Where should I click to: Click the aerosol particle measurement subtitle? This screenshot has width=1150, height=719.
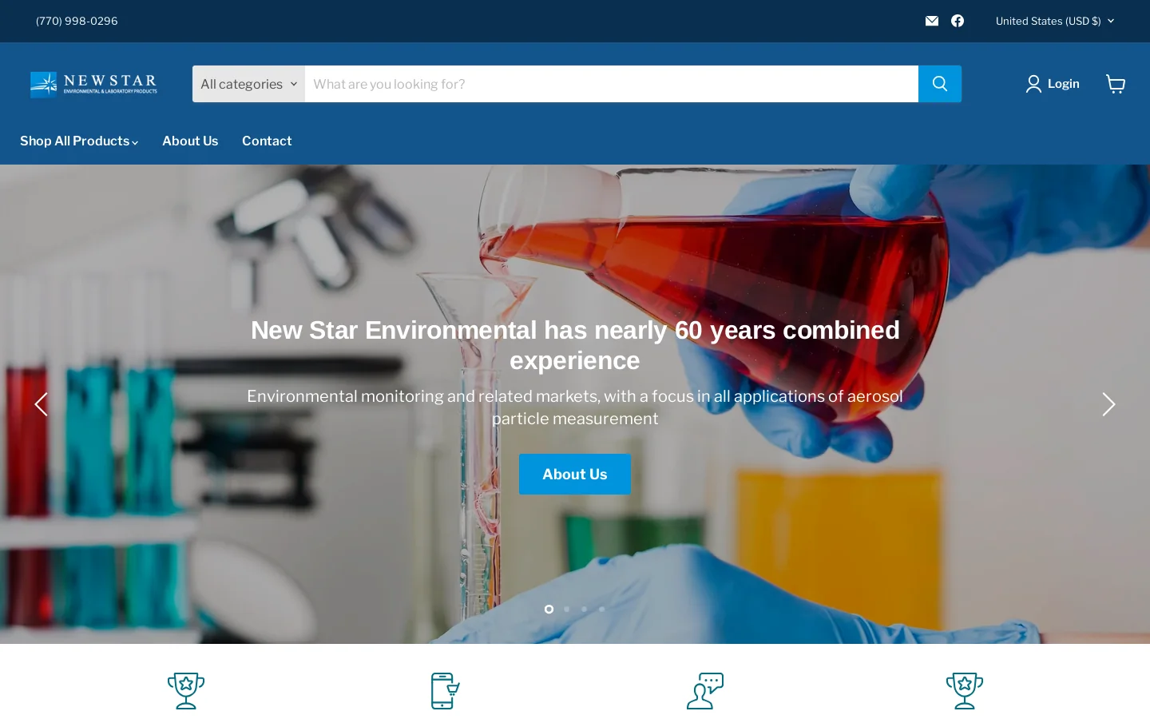pyautogui.click(x=575, y=407)
